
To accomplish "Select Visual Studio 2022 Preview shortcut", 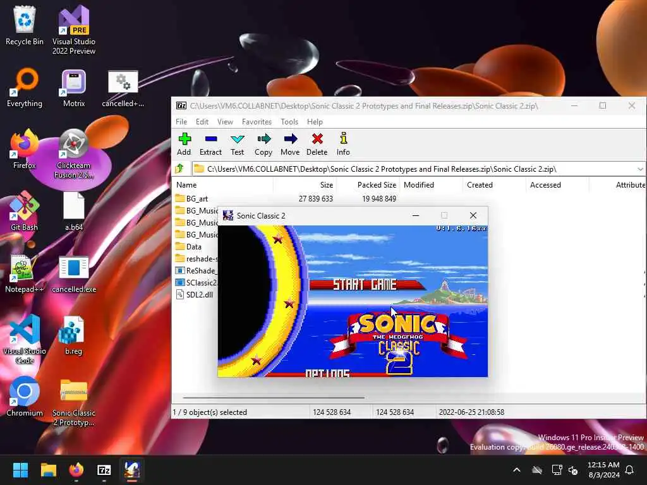I will pos(74,30).
